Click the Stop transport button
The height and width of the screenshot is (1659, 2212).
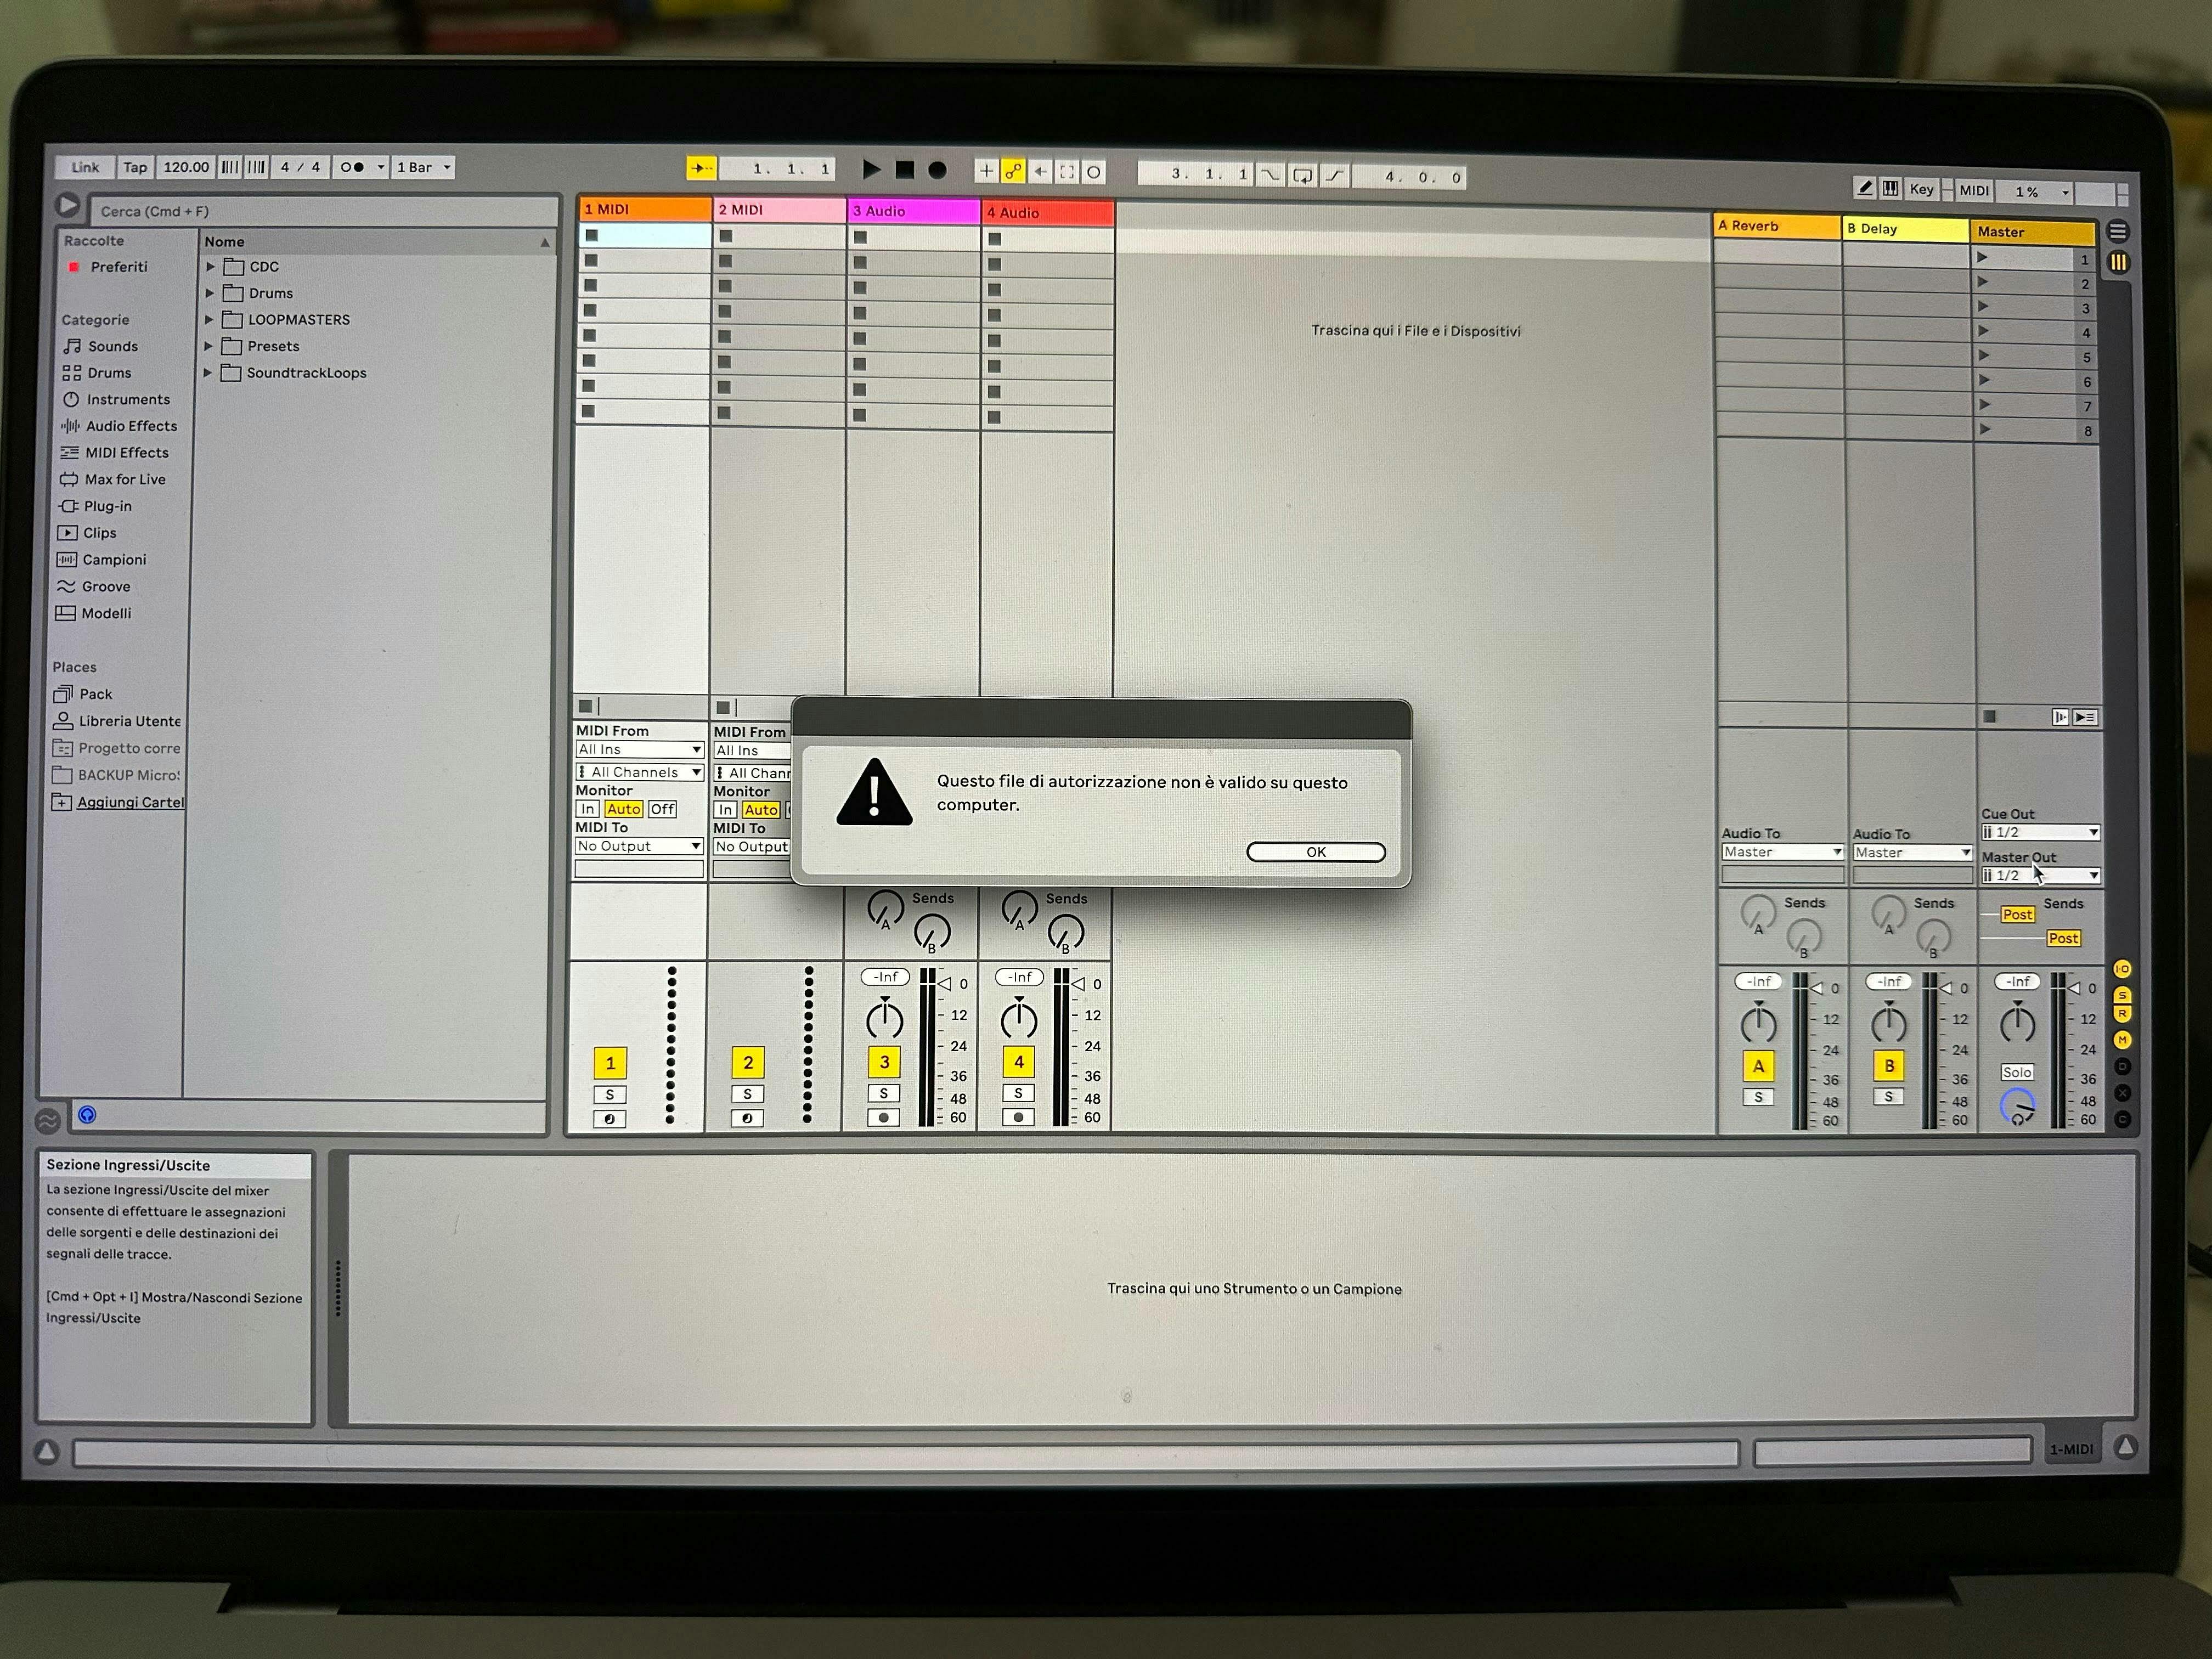[904, 170]
